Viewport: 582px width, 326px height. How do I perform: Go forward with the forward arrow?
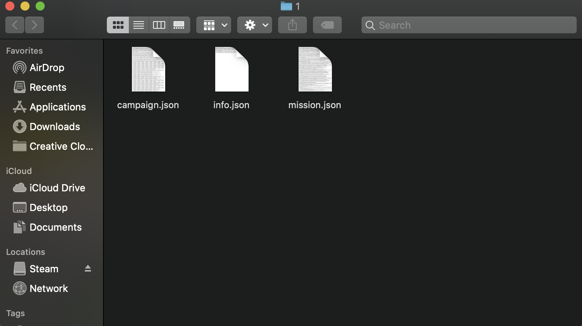[34, 25]
